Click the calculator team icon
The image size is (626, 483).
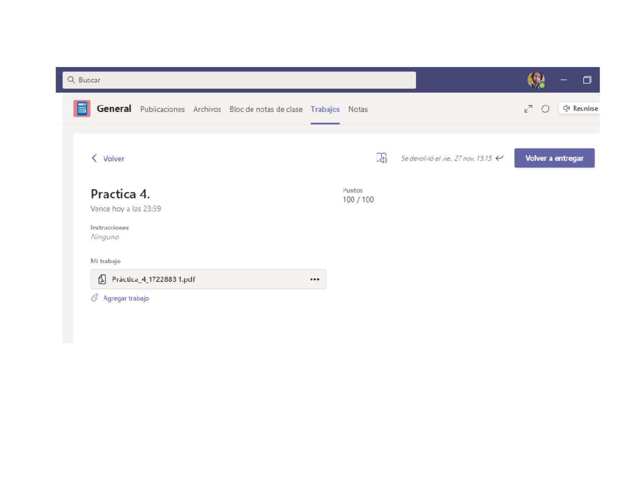coord(82,108)
